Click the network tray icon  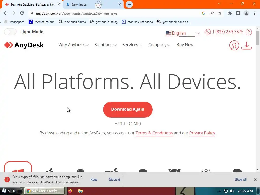226,191
